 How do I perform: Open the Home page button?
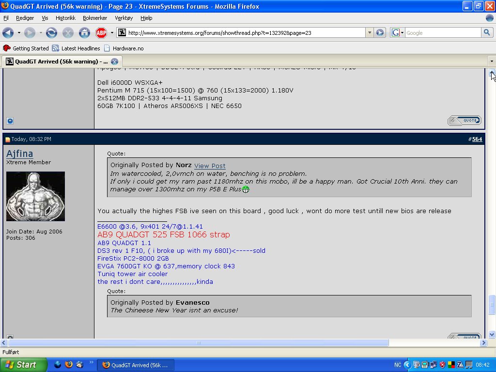[84, 32]
